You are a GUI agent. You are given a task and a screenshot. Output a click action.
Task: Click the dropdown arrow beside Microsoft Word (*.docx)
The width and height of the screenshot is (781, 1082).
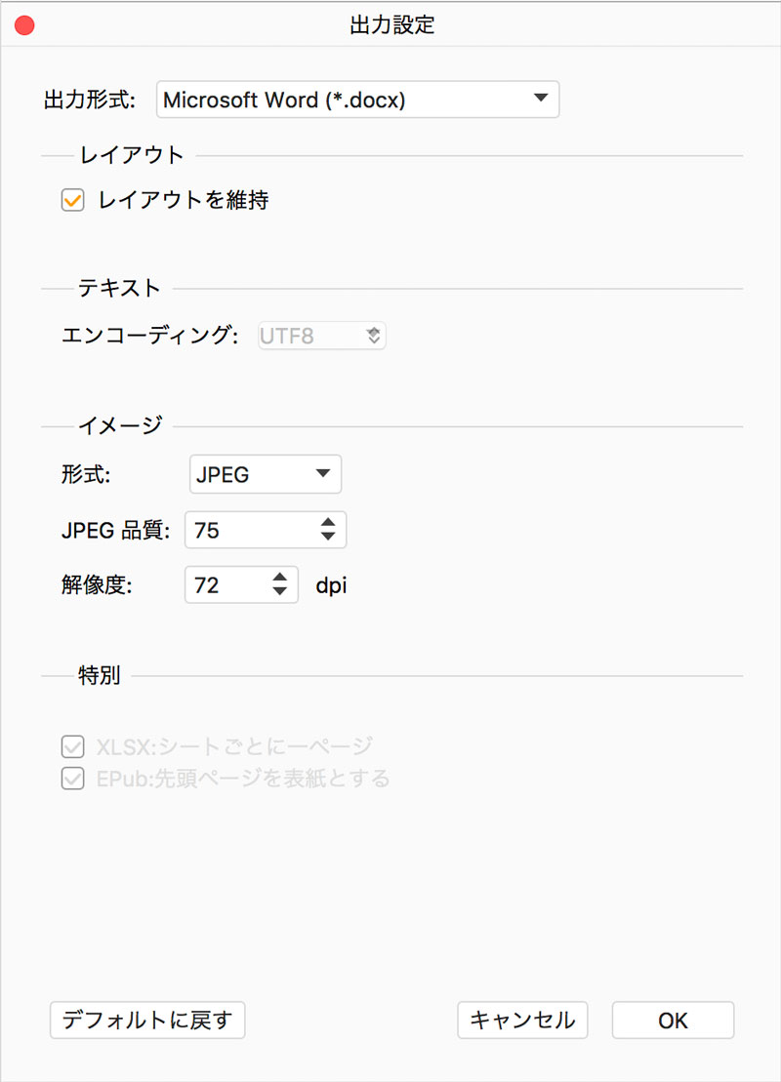pyautogui.click(x=539, y=100)
